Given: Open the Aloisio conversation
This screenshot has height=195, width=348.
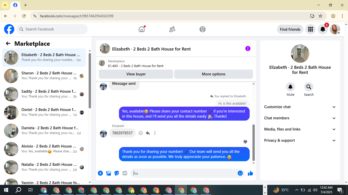Looking at the screenshot, I should (x=44, y=149).
